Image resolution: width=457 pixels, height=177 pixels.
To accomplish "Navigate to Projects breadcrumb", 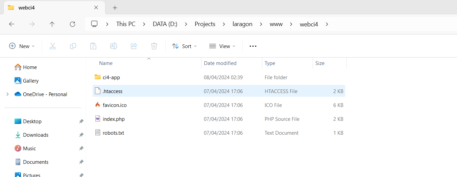I will (205, 24).
